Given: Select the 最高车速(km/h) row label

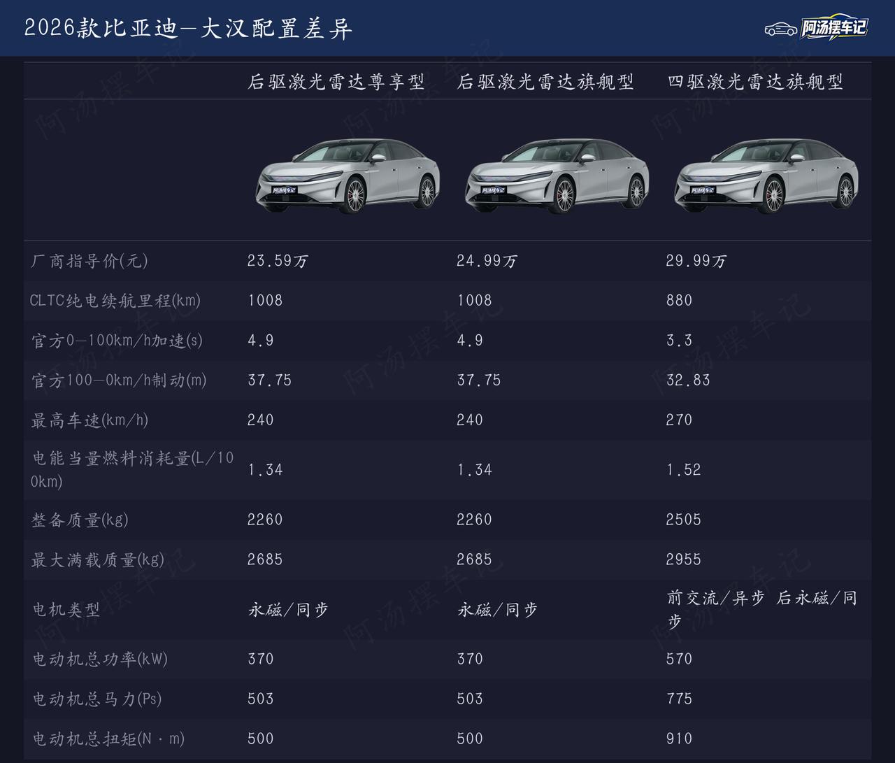Looking at the screenshot, I should tap(89, 420).
